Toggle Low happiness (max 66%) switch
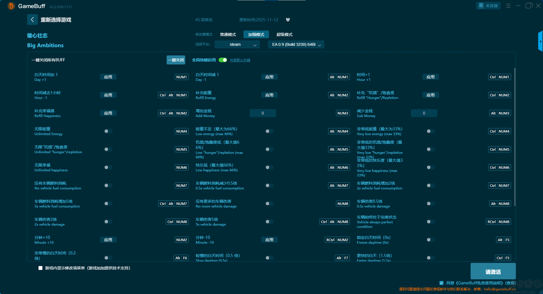The width and height of the screenshot is (543, 294). pyautogui.click(x=269, y=167)
